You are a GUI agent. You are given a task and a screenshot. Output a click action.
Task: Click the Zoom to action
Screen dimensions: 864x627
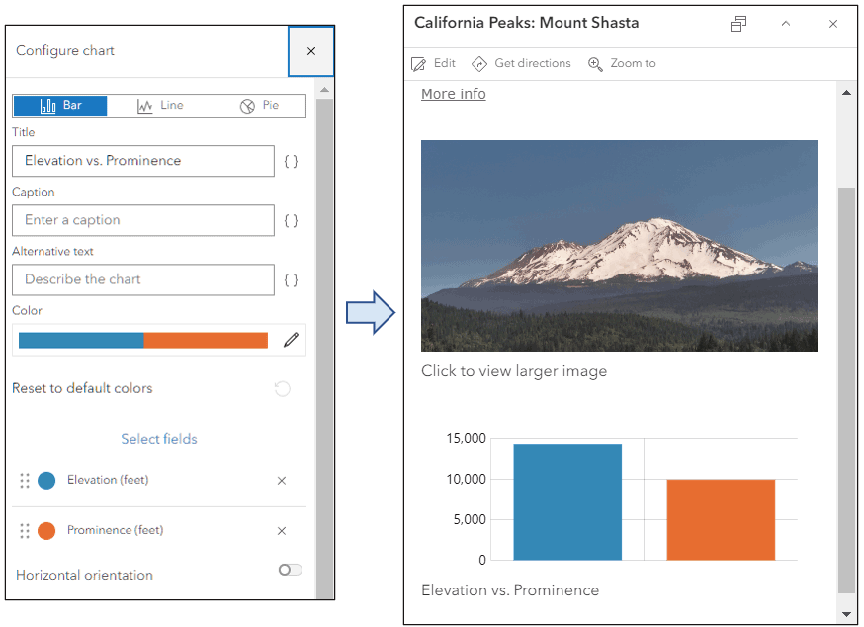pyautogui.click(x=622, y=64)
